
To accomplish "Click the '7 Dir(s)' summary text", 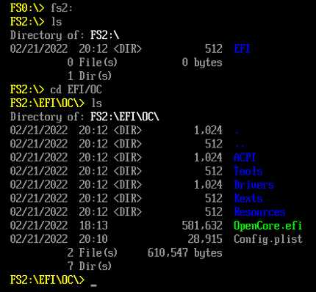I will point(90,266).
